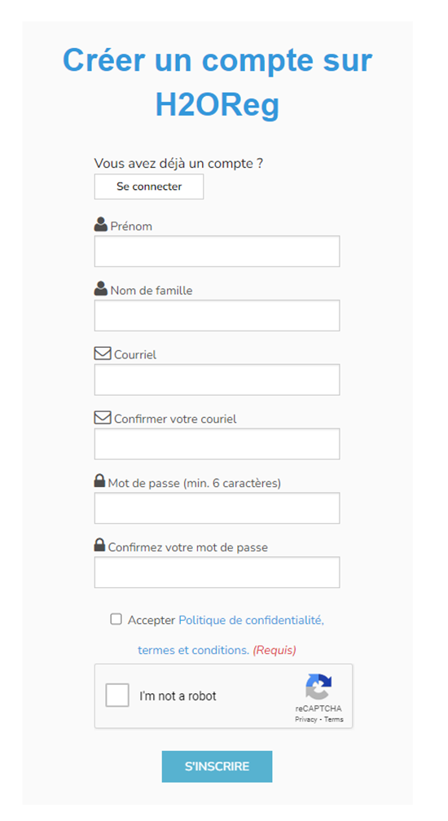This screenshot has height=821, width=448.
Task: Open the Politique de confidentialité link
Action: [251, 620]
